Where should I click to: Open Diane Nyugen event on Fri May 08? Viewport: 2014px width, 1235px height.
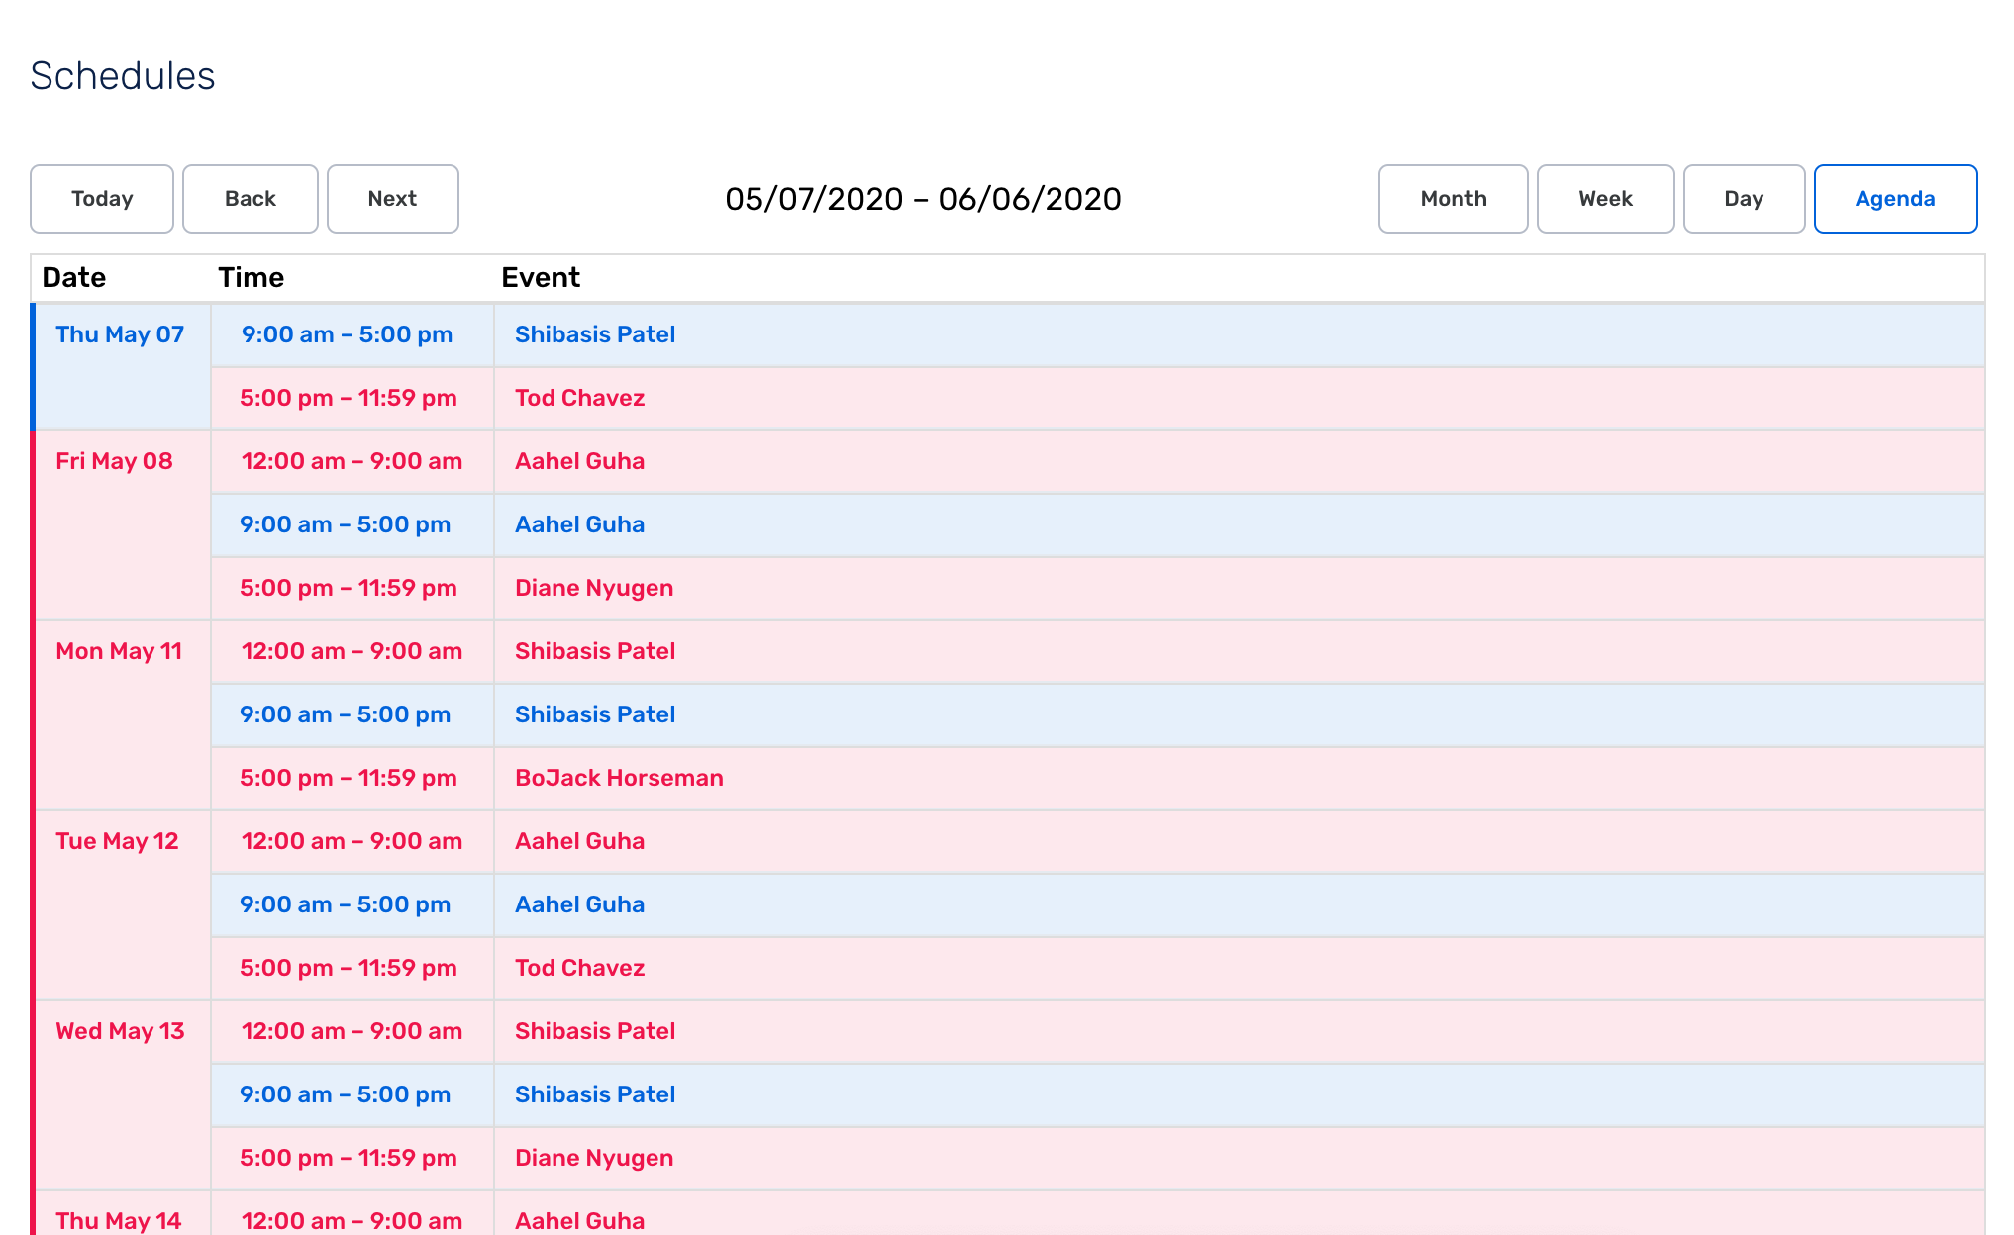pyautogui.click(x=1240, y=588)
